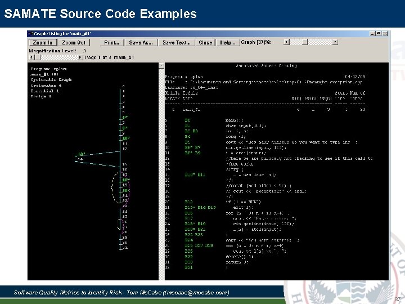Click the page scrollbar's right arrow
Viewport: 405px width, 304px height.
80,57
